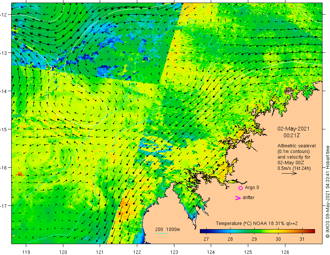Click the latitude label -13
This screenshot has width=330, height=255.
pyautogui.click(x=4, y=53)
